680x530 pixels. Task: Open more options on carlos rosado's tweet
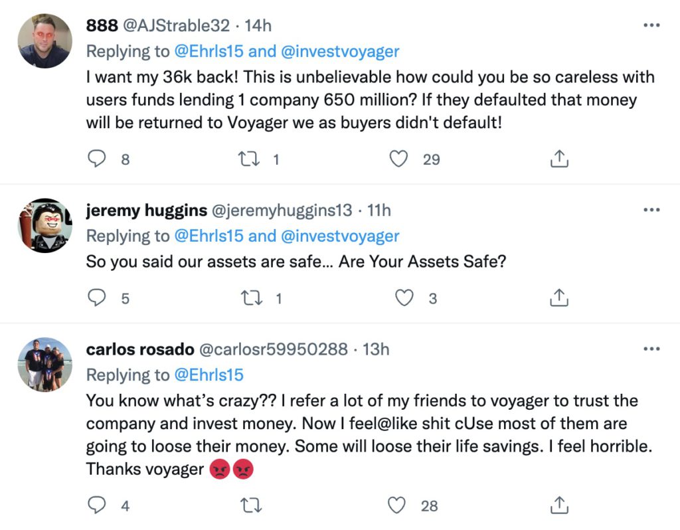652,349
